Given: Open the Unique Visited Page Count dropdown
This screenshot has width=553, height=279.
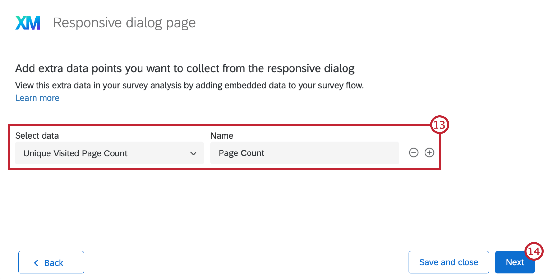Looking at the screenshot, I should click(x=109, y=153).
